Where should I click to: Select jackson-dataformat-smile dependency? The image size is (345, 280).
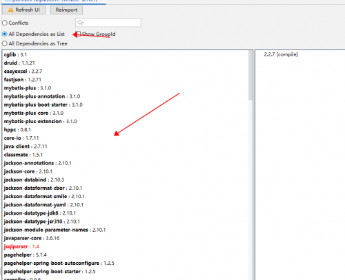tap(44, 197)
